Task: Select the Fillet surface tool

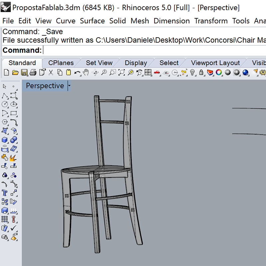Action: [14, 131]
